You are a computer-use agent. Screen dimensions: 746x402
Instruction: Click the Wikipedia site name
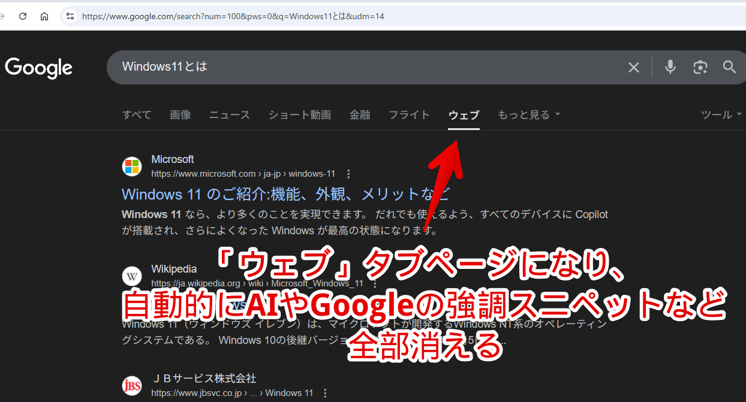(x=174, y=269)
